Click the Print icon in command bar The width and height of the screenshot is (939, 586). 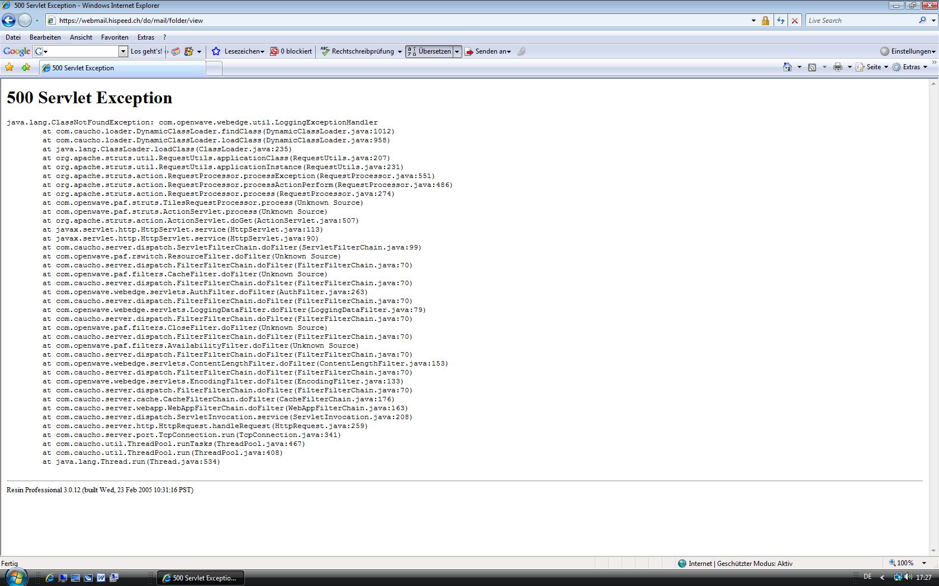tap(837, 67)
